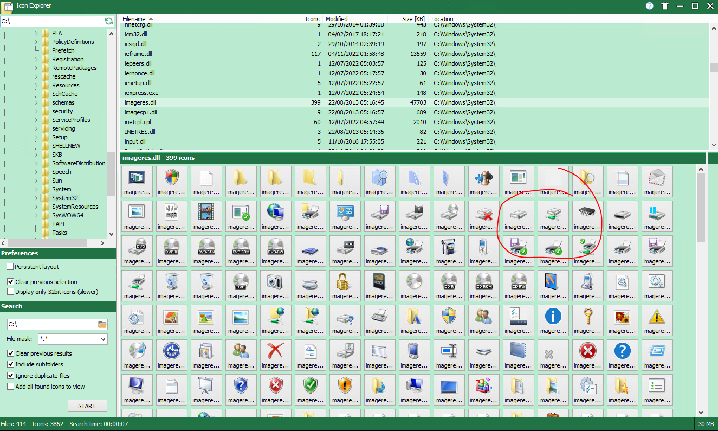Select the projector screen icon
This screenshot has width=718, height=431.
coord(206,390)
